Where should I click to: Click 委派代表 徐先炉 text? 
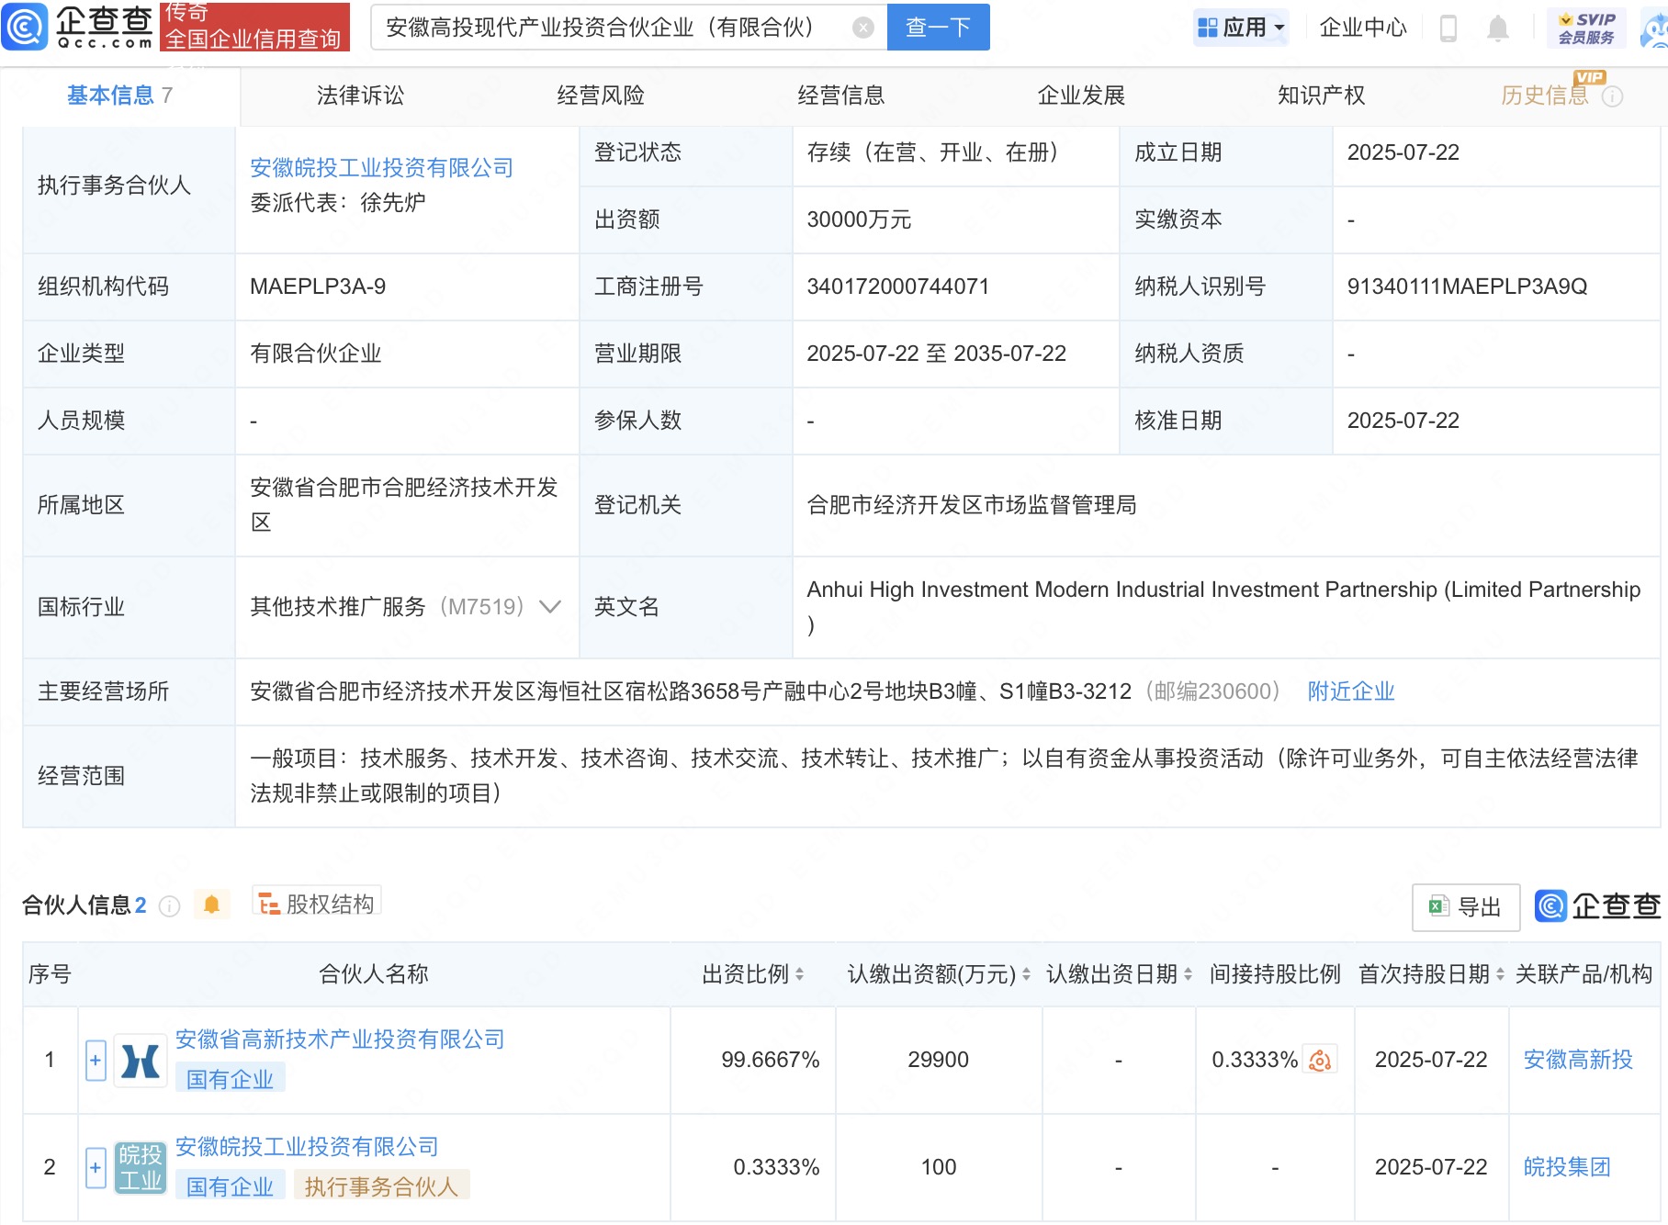coord(338,203)
